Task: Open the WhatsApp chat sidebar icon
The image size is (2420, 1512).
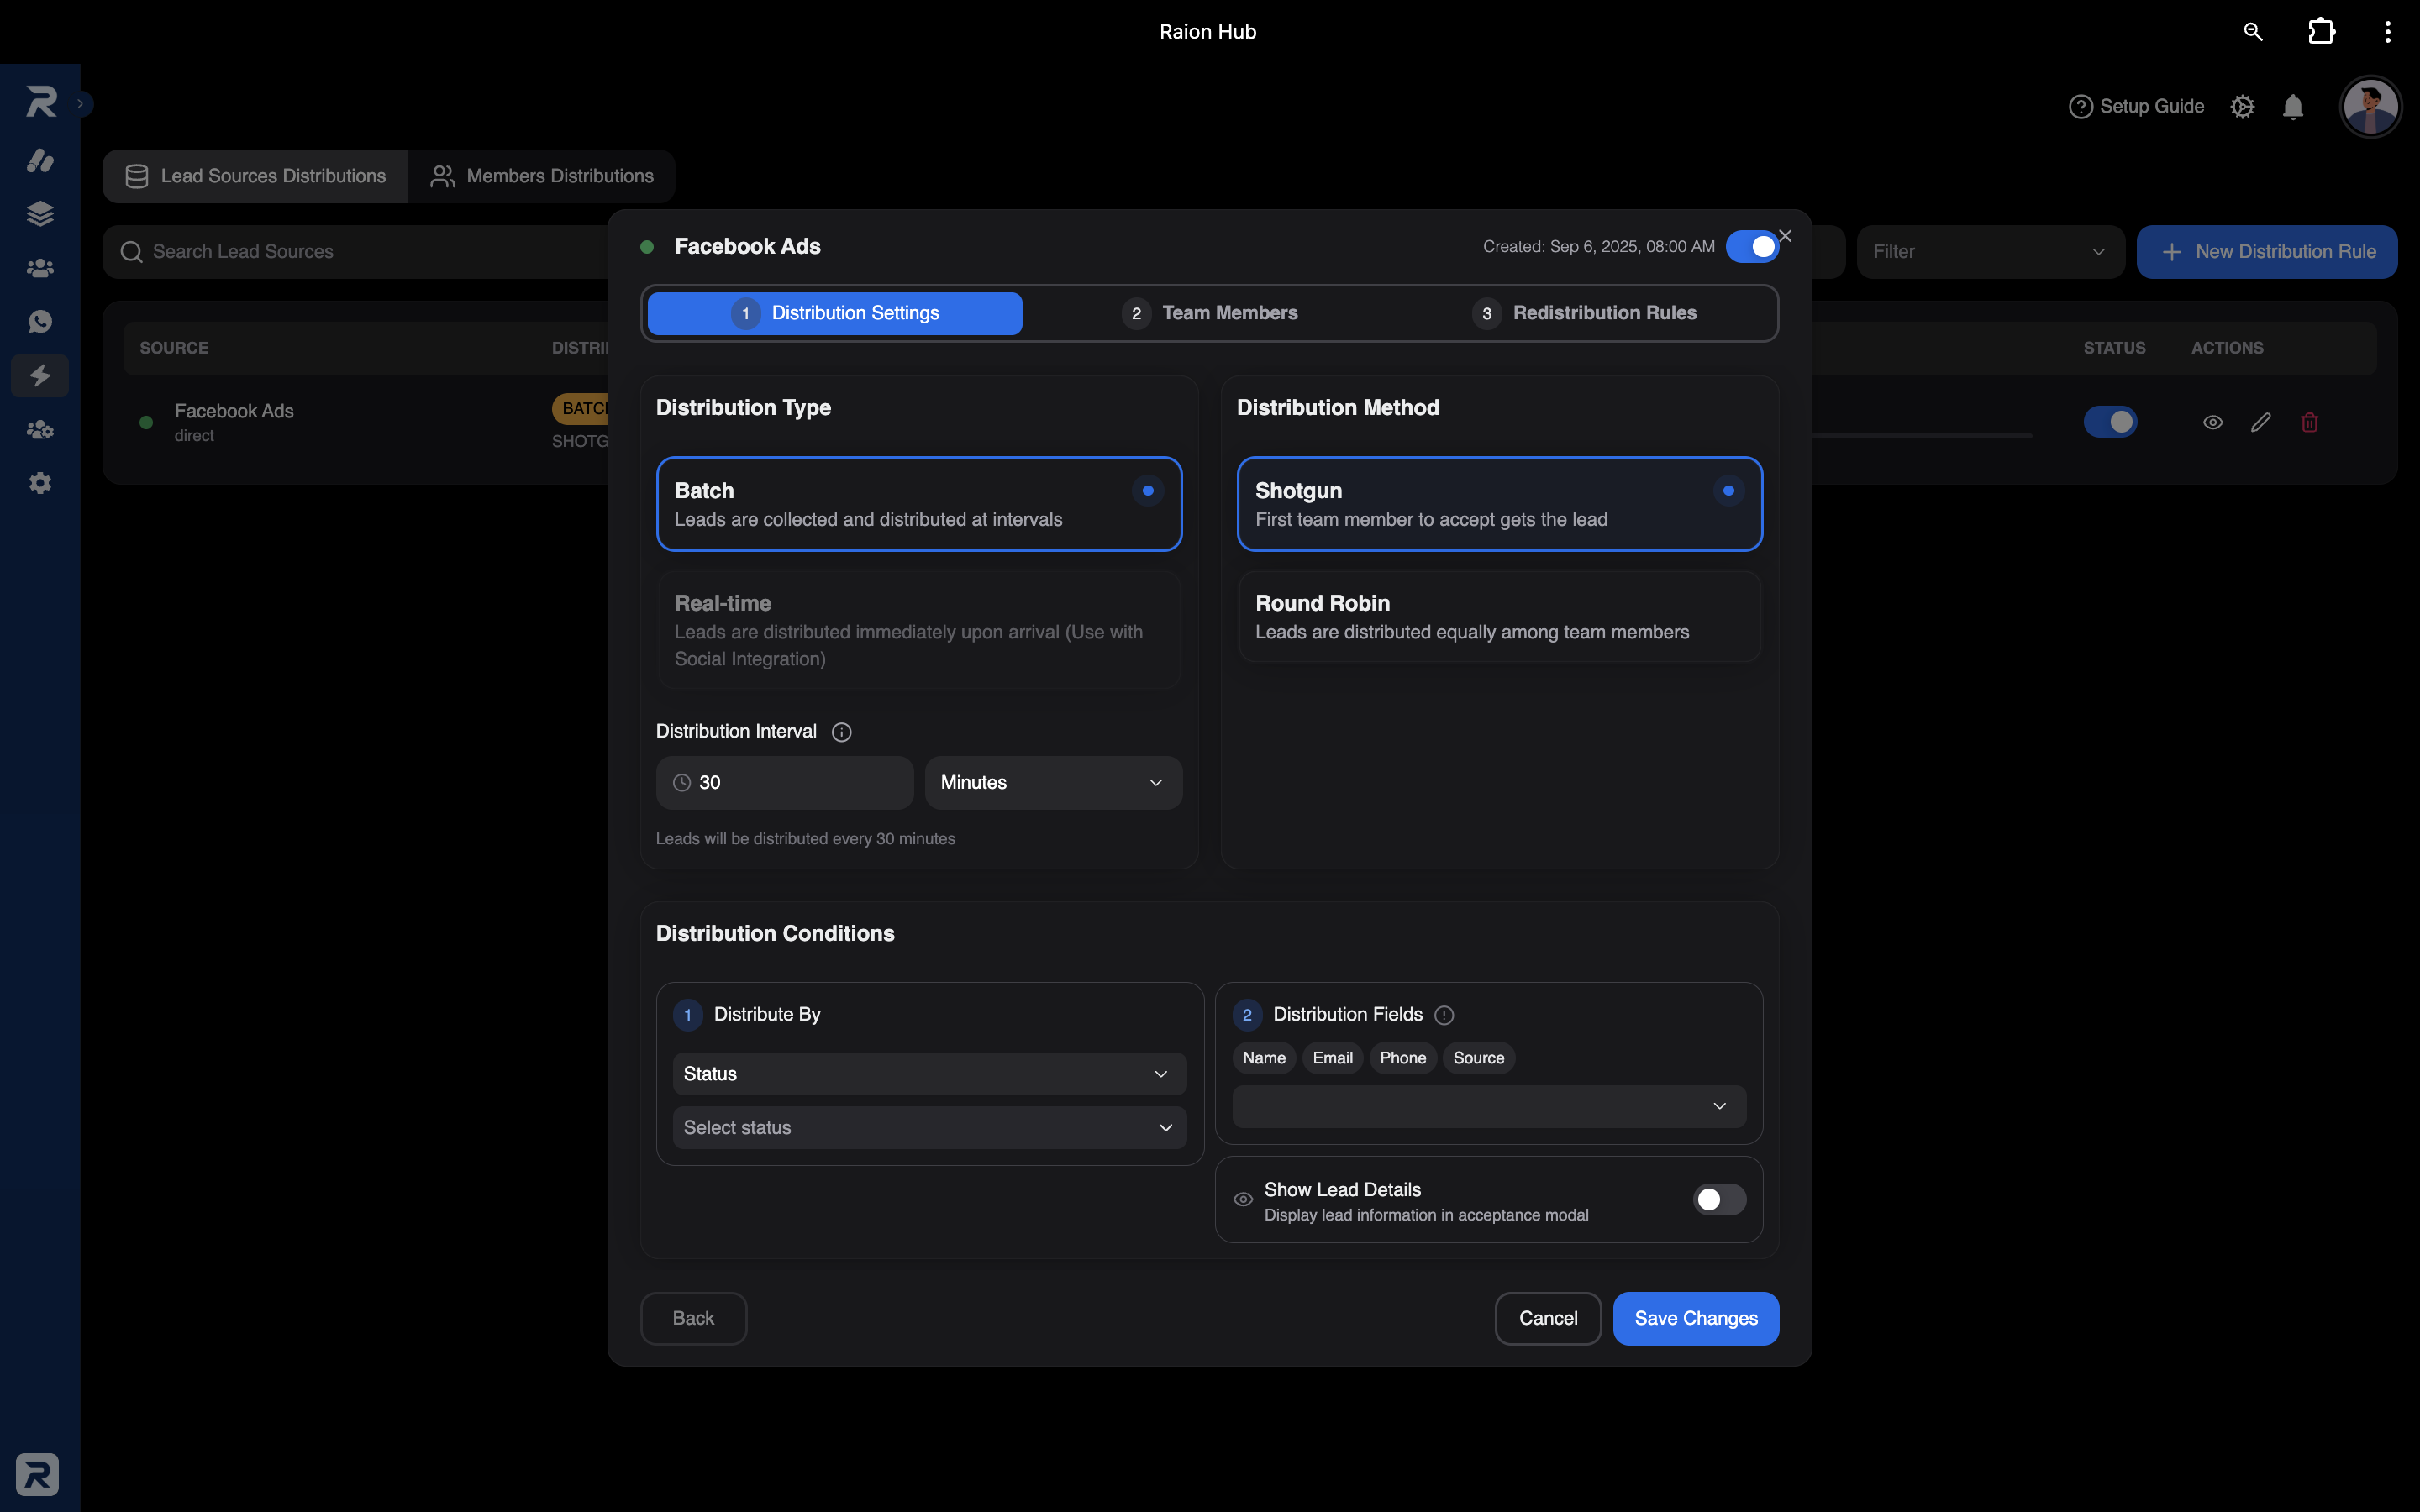Action: coord(40,322)
